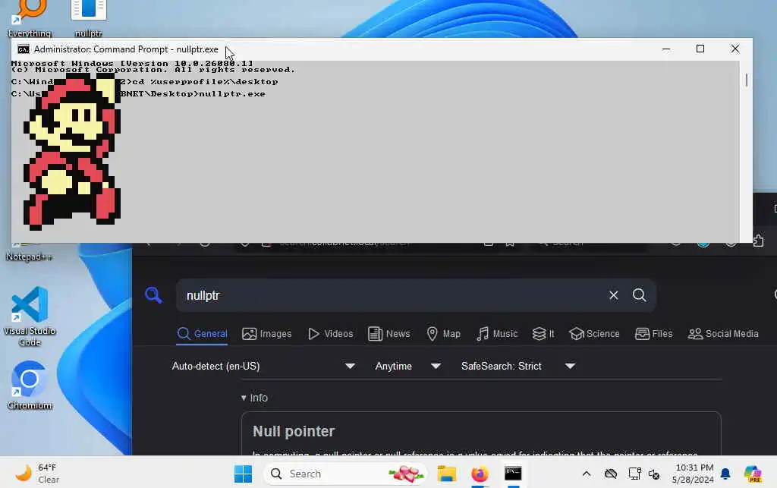The image size is (777, 488).
Task: Open the Science category tab
Action: pos(594,334)
